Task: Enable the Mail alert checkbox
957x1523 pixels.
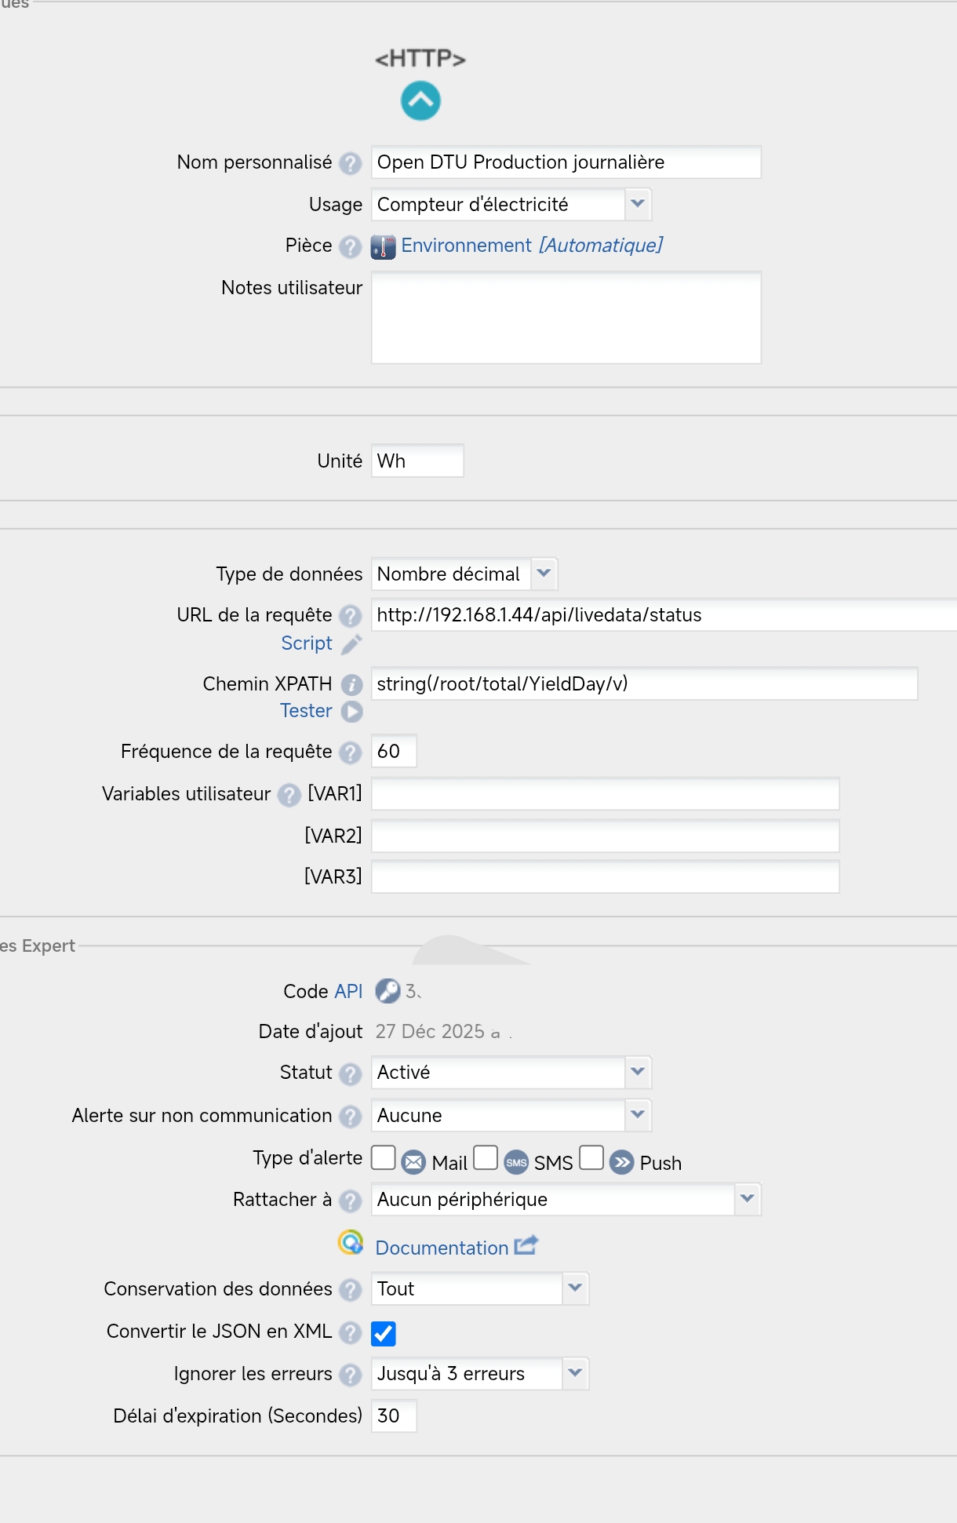Action: (x=383, y=1157)
